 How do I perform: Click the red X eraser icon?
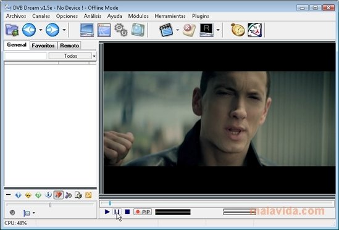coord(189,30)
